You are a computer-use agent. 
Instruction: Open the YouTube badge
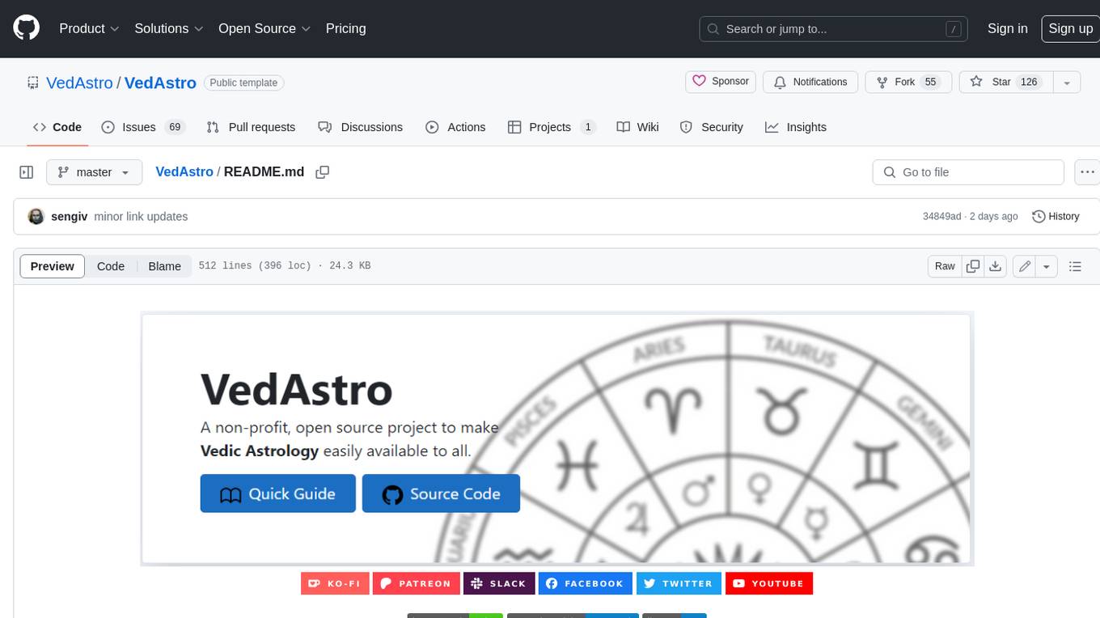click(x=769, y=583)
